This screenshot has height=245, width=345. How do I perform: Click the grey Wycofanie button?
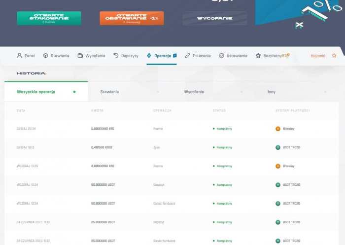pos(214,18)
